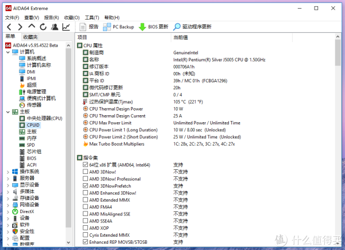This screenshot has width=345, height=250.
Task: Sort by the 项目 column header
Action: [123, 37]
